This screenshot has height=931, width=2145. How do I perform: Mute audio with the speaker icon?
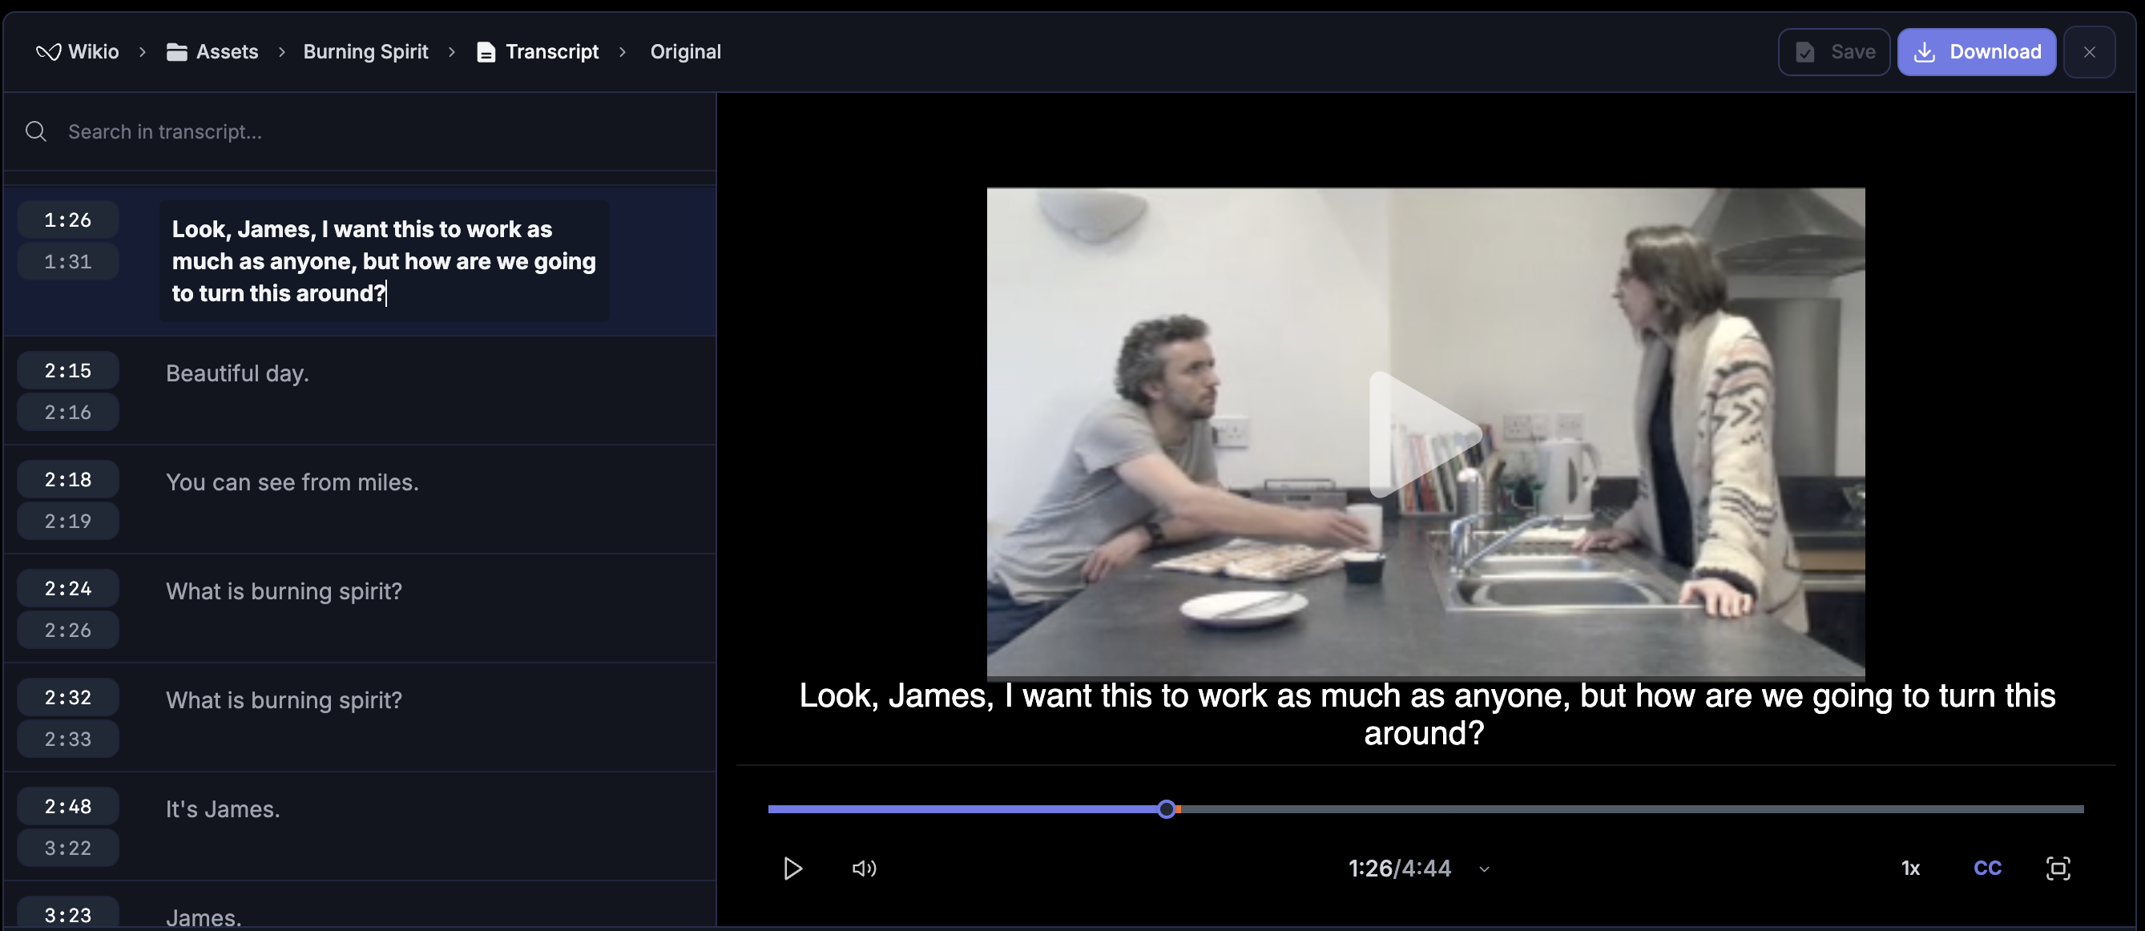click(x=864, y=869)
